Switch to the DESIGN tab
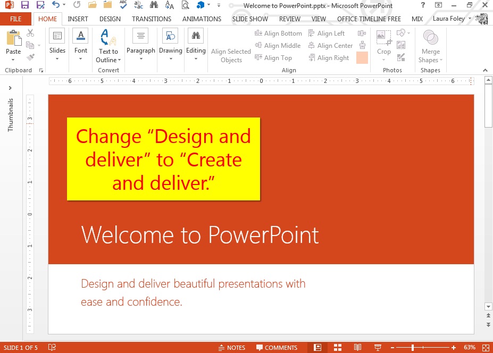Viewport: 493px width, 353px height. tap(110, 19)
